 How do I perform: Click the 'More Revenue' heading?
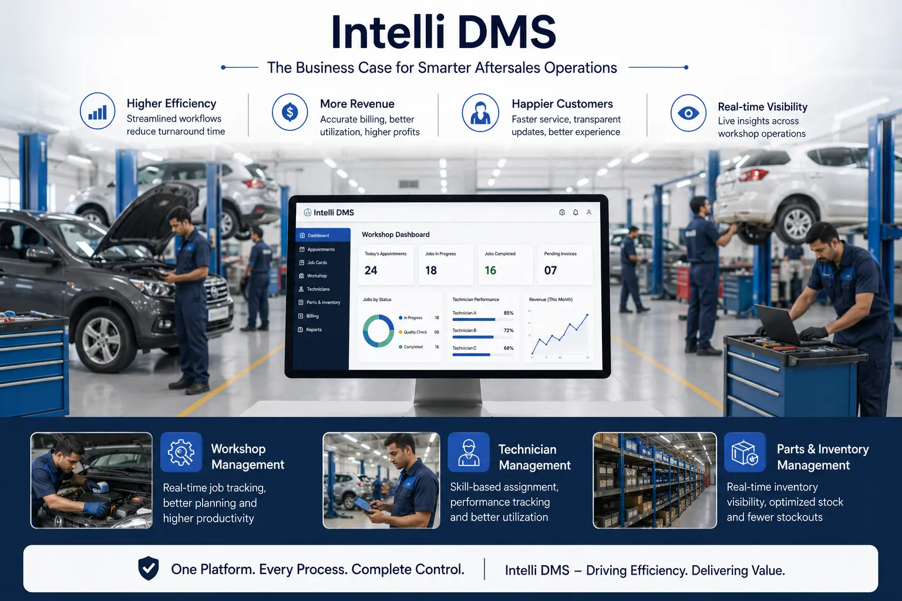(x=357, y=104)
